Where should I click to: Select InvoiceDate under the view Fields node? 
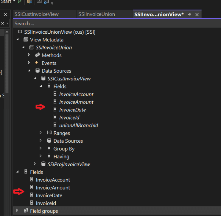49,195
